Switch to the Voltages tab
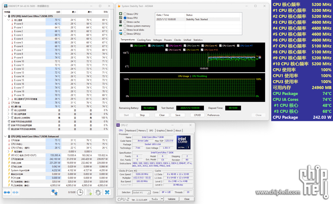 click(x=157, y=40)
